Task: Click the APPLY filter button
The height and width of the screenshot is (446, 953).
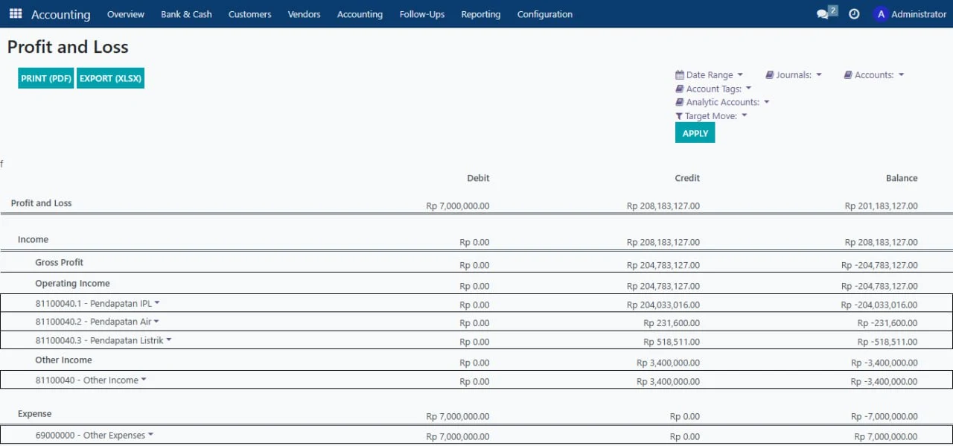Action: (x=695, y=133)
